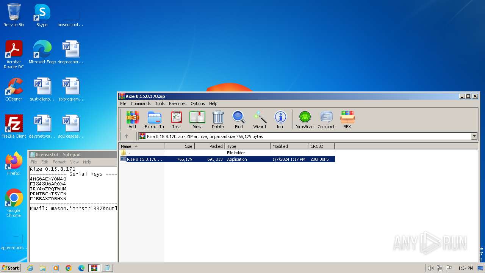The width and height of the screenshot is (485, 273).
Task: Sort file list by Size column
Action: pyautogui.click(x=179, y=146)
